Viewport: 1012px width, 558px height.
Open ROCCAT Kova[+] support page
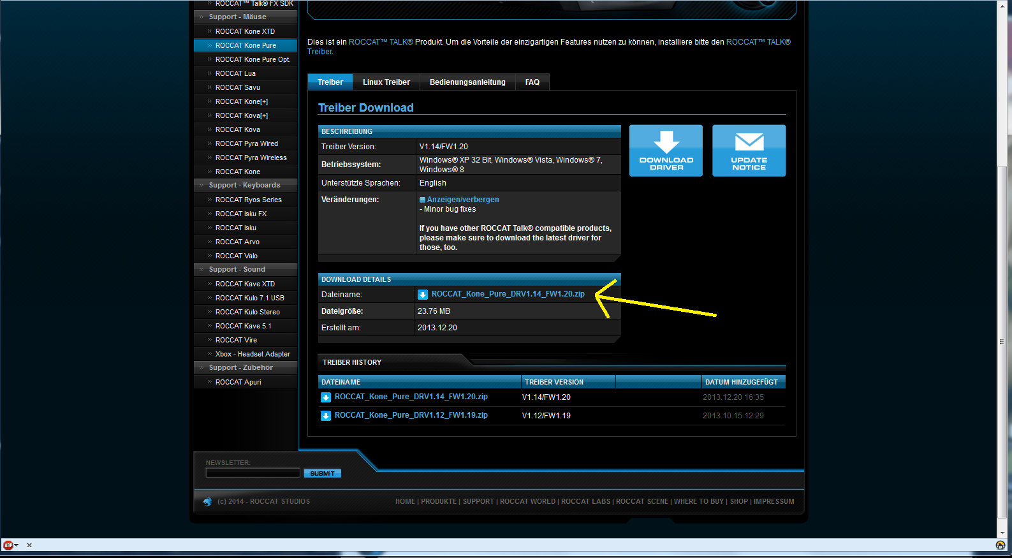pyautogui.click(x=246, y=115)
